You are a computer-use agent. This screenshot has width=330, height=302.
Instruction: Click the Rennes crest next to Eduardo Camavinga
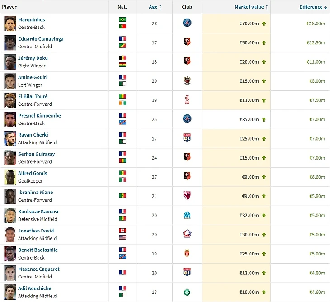(187, 42)
